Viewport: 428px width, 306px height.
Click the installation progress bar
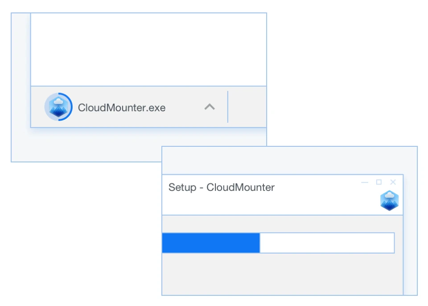[278, 243]
